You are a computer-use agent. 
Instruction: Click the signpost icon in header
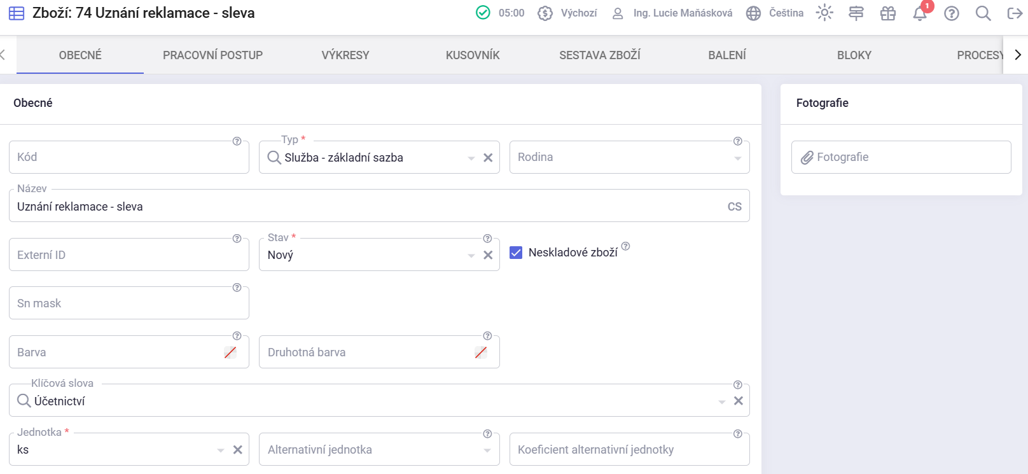(x=856, y=13)
